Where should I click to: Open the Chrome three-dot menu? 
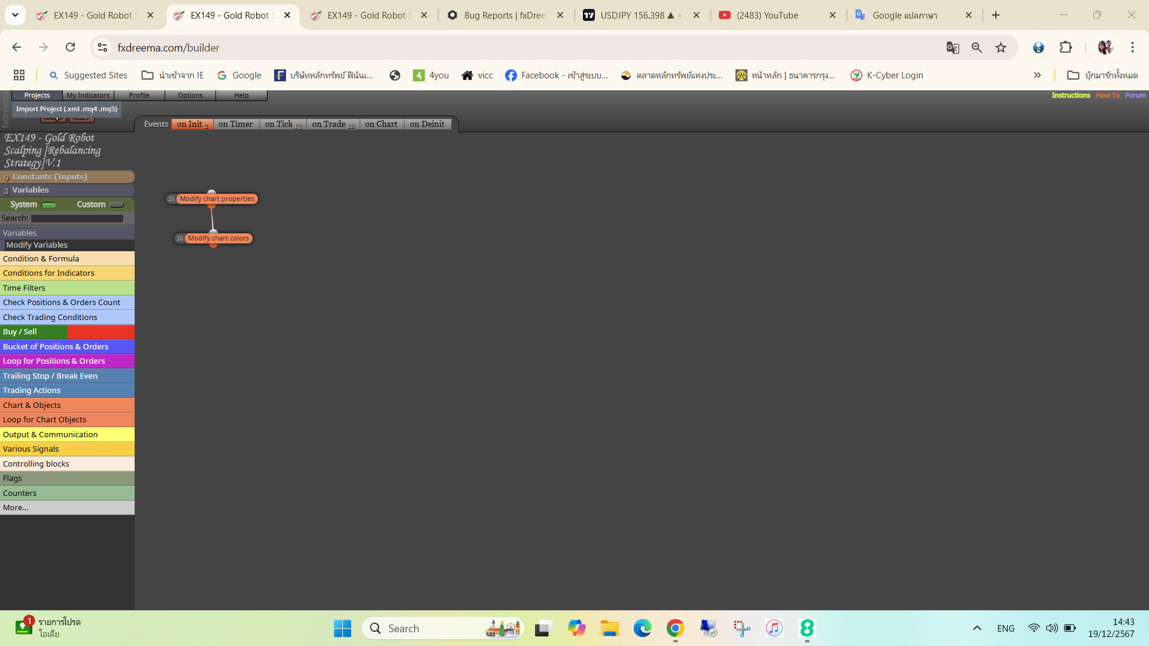click(1132, 47)
